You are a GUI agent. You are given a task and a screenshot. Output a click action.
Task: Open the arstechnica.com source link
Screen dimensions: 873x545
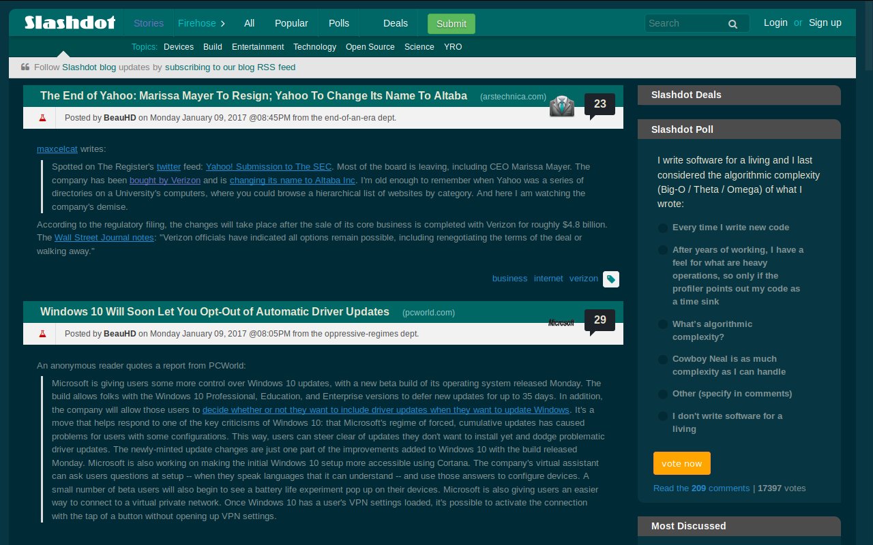[x=513, y=97]
